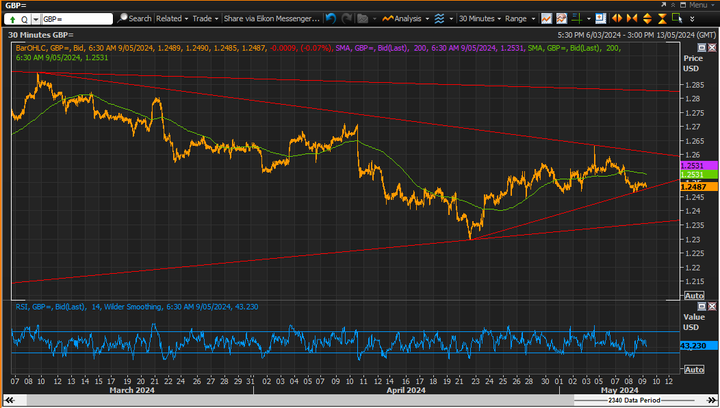Expand the wavy lines icon dropdown arrow
Viewport: 720px width, 408px height.
pos(451,19)
